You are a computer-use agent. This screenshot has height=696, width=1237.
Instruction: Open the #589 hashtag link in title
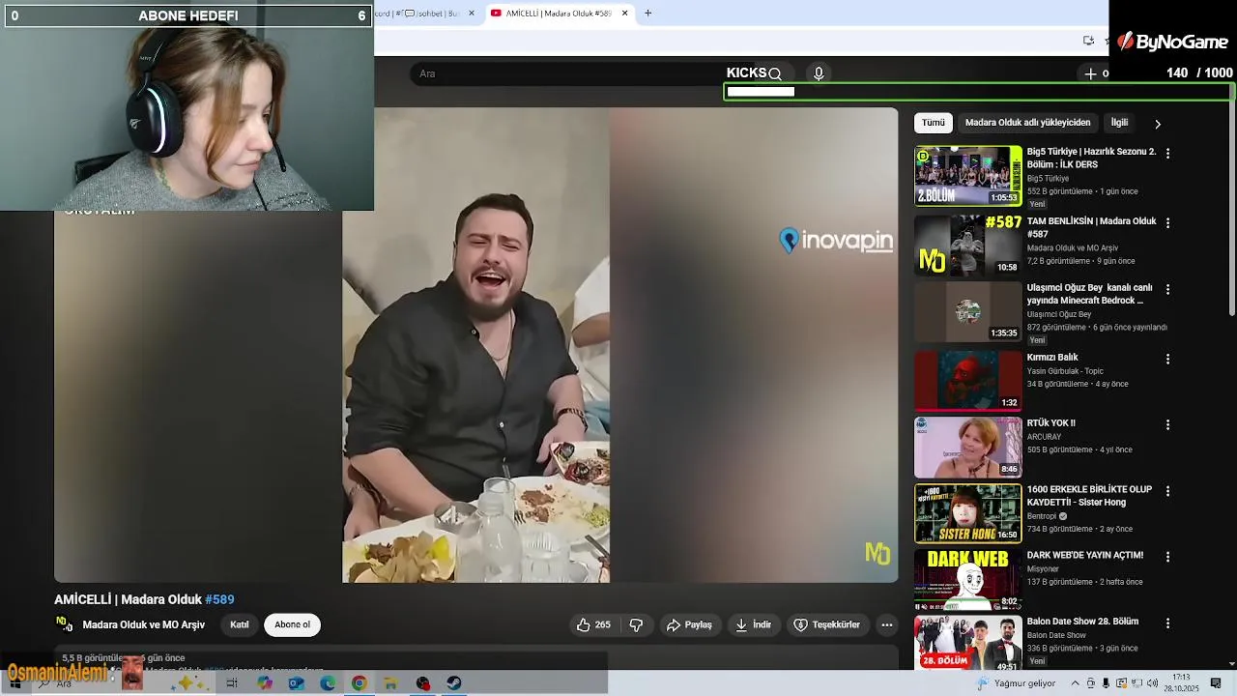coord(219,599)
